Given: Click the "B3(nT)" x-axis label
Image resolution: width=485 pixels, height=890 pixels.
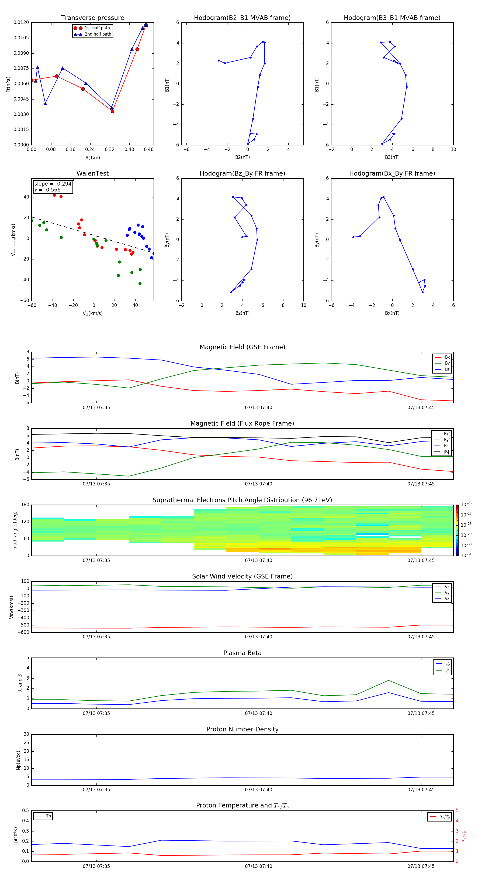Looking at the screenshot, I should click(x=392, y=157).
